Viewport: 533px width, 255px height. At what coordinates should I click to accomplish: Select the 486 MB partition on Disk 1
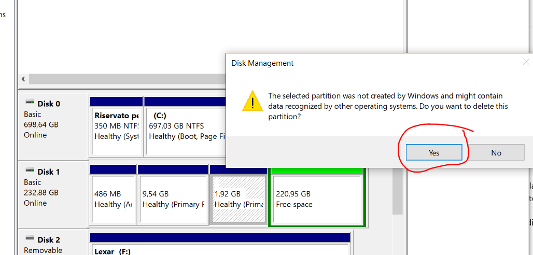(113, 199)
